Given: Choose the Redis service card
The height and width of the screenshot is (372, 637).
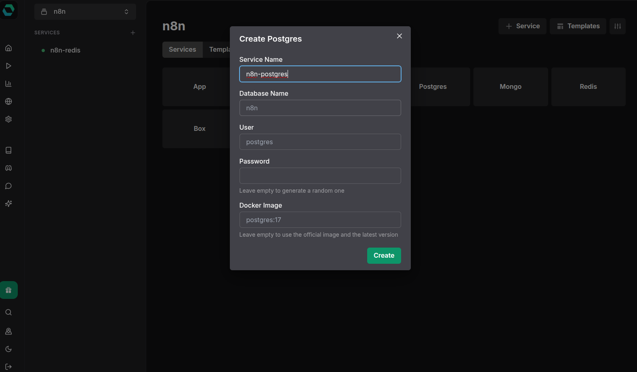Looking at the screenshot, I should [589, 87].
